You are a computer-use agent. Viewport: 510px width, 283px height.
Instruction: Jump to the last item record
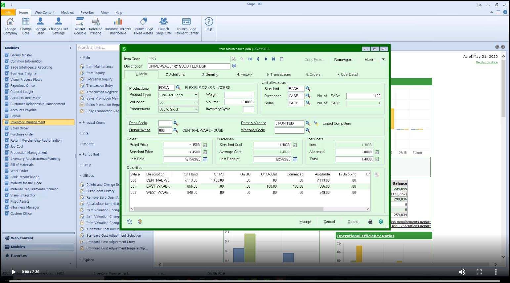tap(273, 59)
